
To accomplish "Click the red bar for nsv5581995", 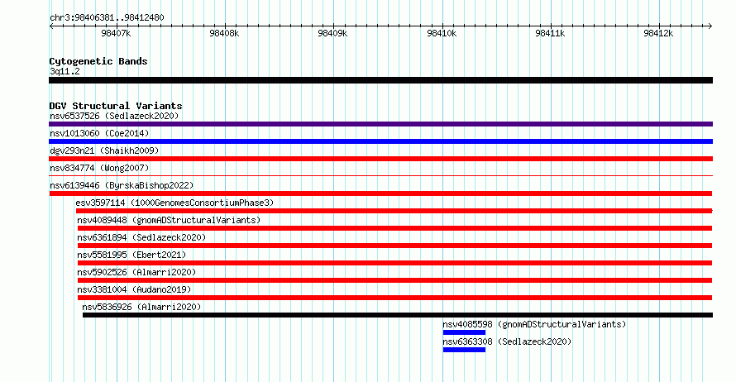I will click(394, 263).
